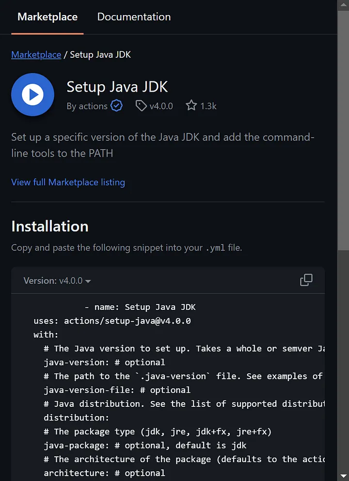Click the star icon next to 1.3k
The height and width of the screenshot is (481, 349).
191,106
